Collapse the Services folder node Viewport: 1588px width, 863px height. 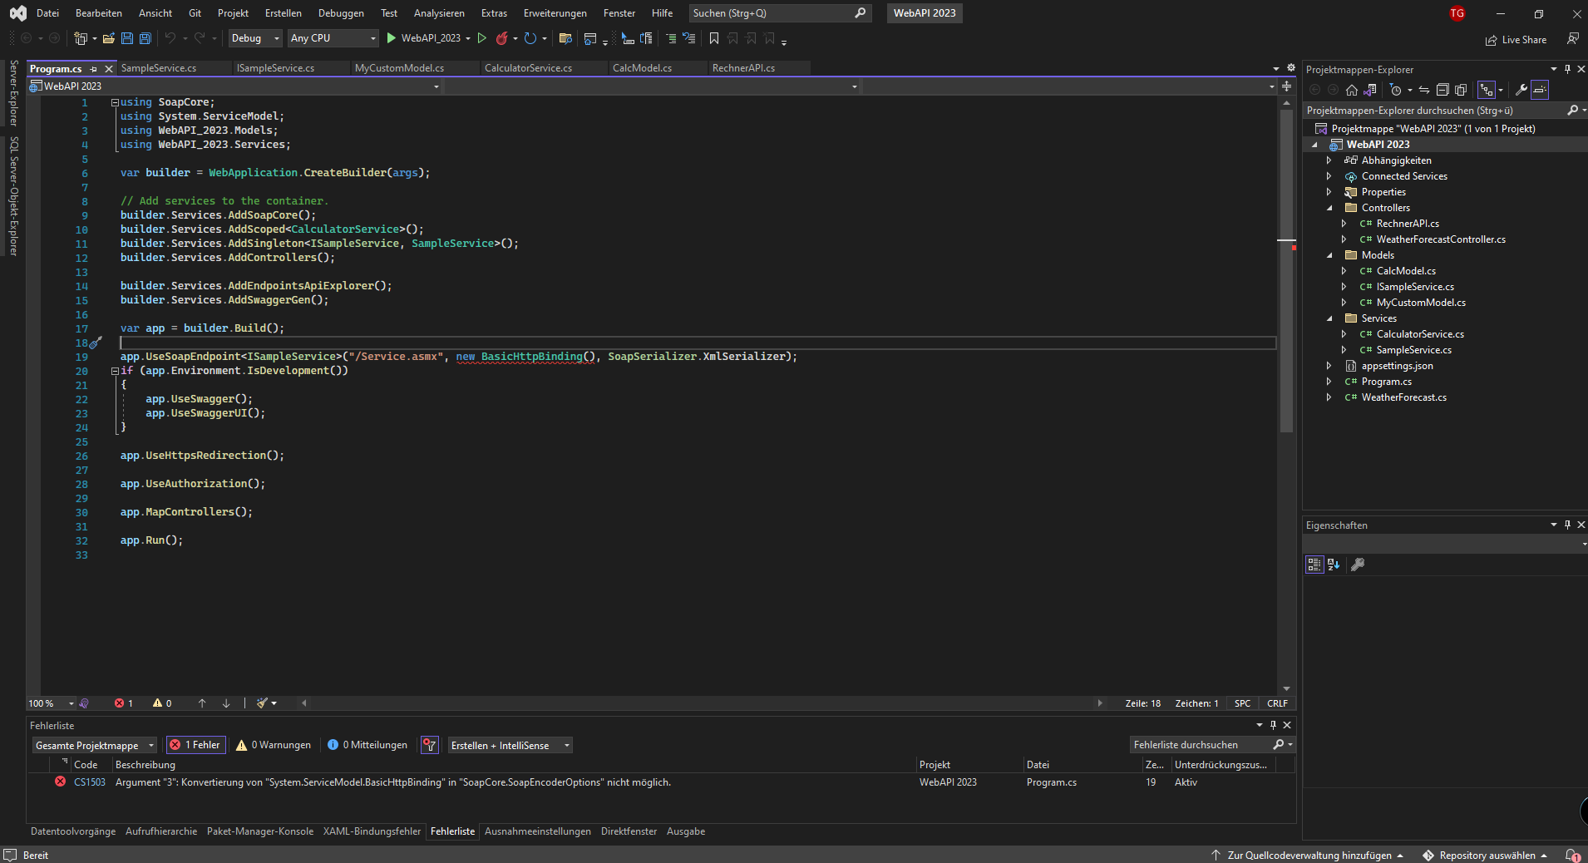(x=1329, y=318)
